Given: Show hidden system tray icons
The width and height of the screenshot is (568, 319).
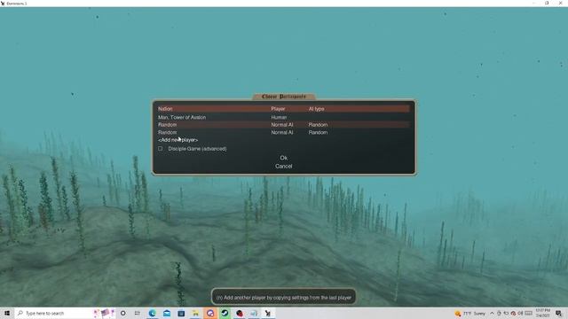Looking at the screenshot, I should pos(492,314).
